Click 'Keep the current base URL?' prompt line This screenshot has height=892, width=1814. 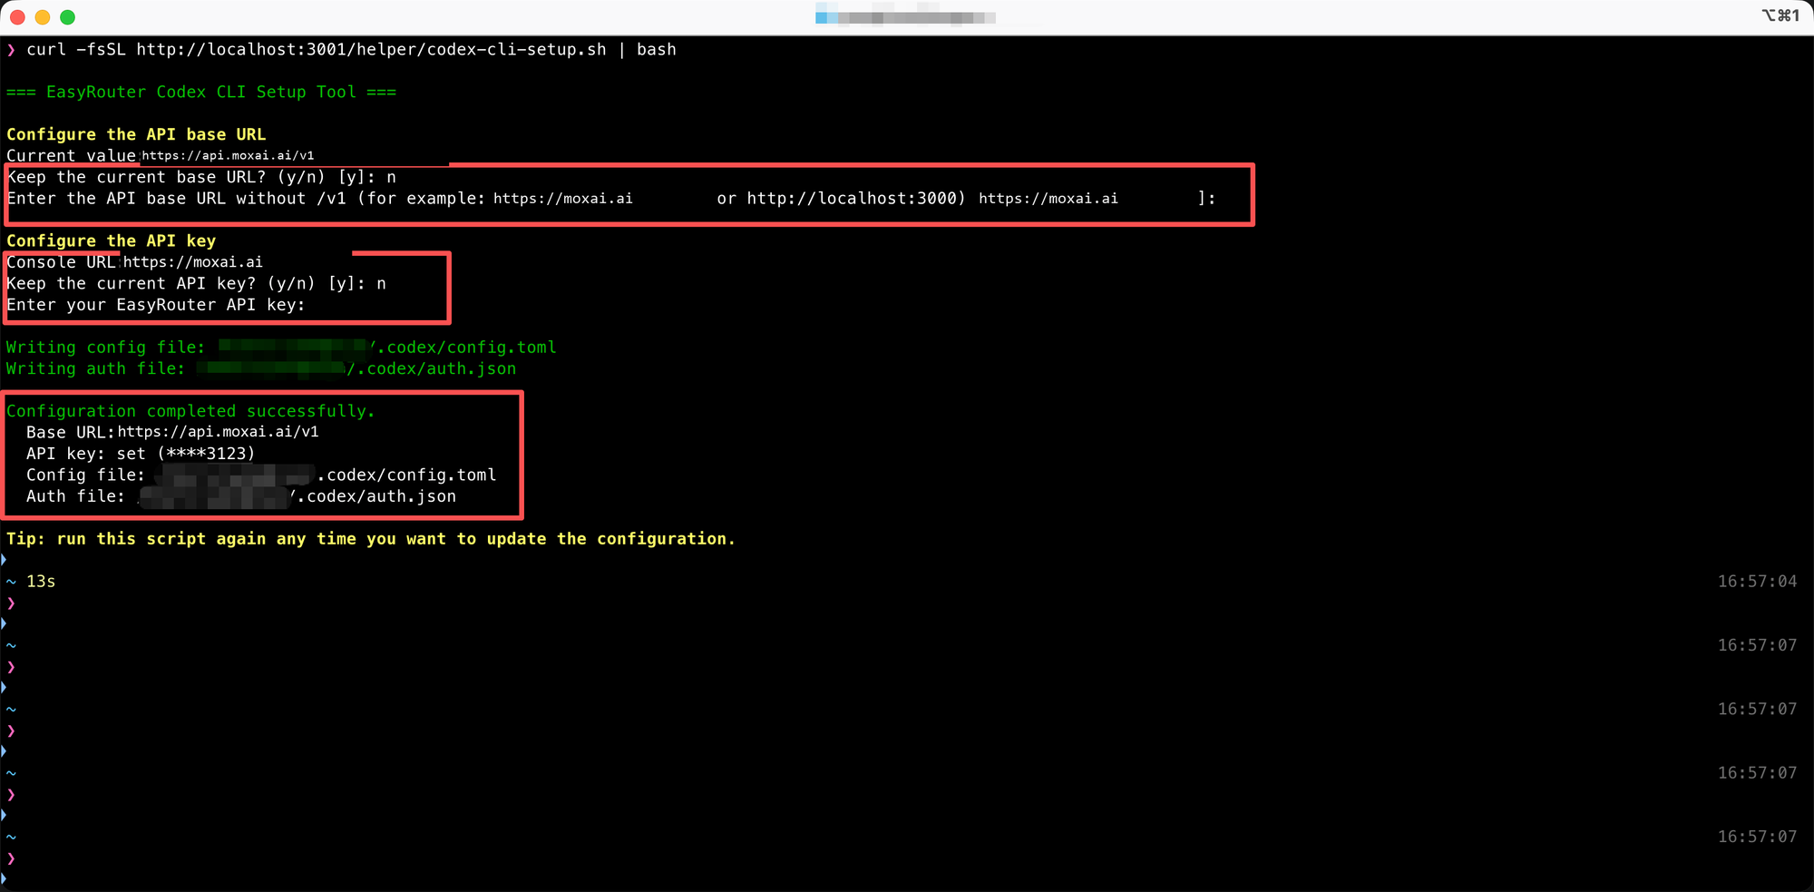201,177
